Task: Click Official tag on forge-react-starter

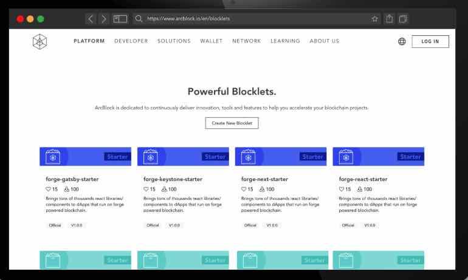Action: (348, 225)
